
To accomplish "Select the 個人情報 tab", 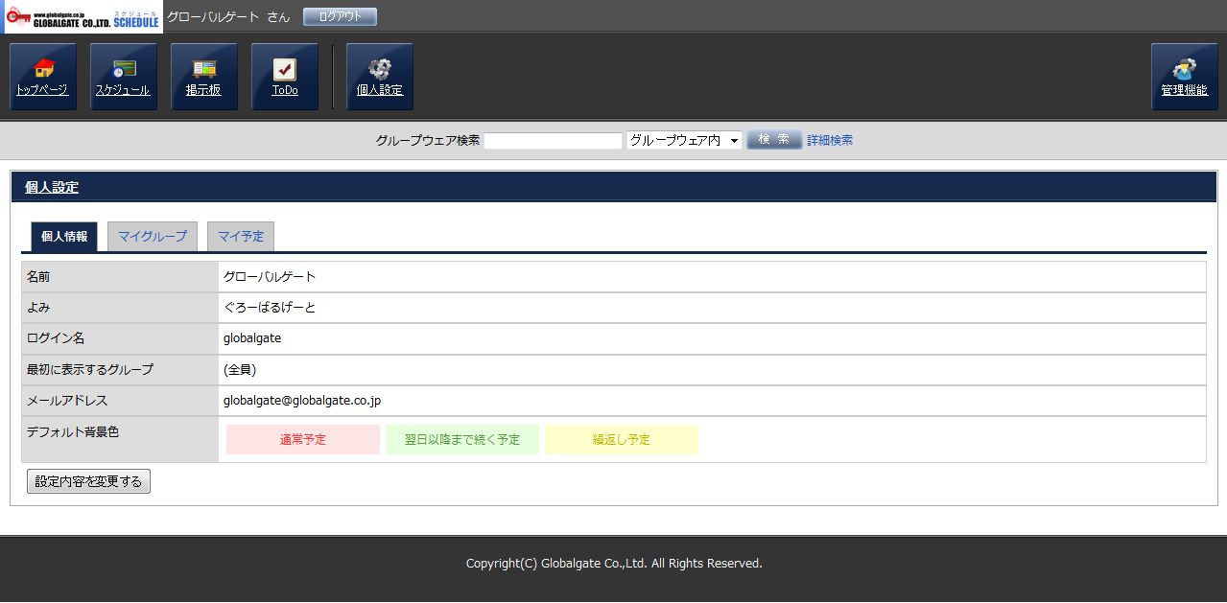I will (64, 236).
